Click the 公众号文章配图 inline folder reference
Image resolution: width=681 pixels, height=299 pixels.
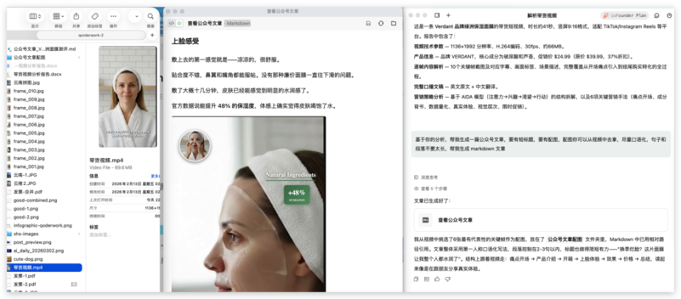pos(565,239)
